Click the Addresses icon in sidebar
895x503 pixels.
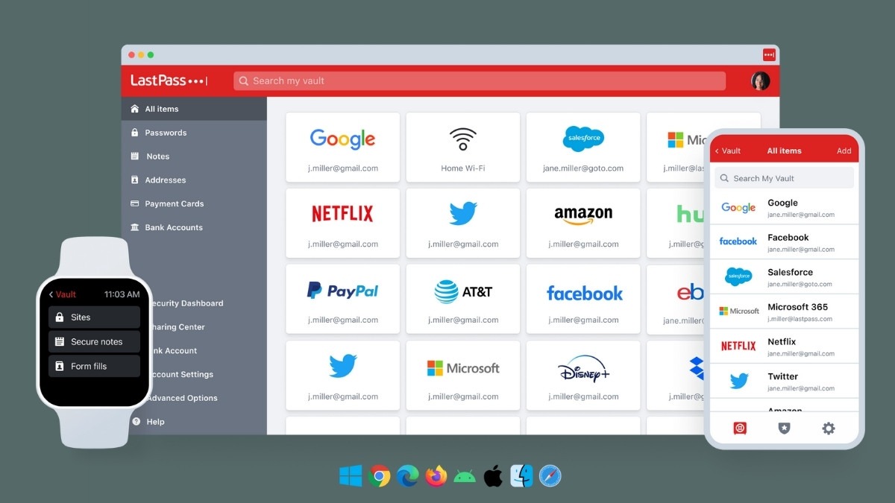pos(135,180)
